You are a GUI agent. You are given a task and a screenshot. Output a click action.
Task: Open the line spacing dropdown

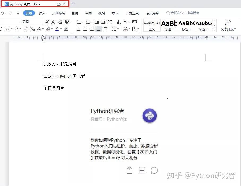(115, 29)
